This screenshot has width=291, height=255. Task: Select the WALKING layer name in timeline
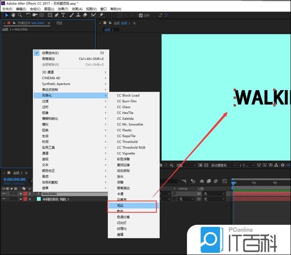[x=49, y=194]
